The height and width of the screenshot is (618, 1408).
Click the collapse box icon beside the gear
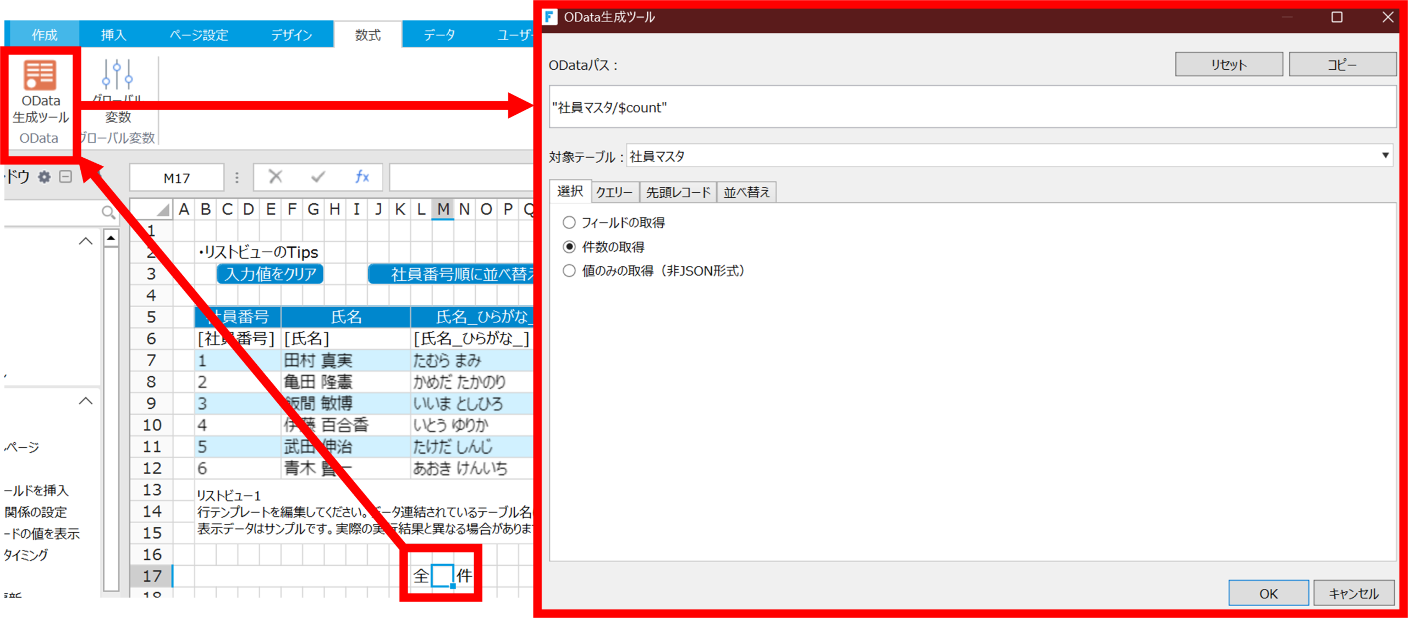(x=65, y=177)
